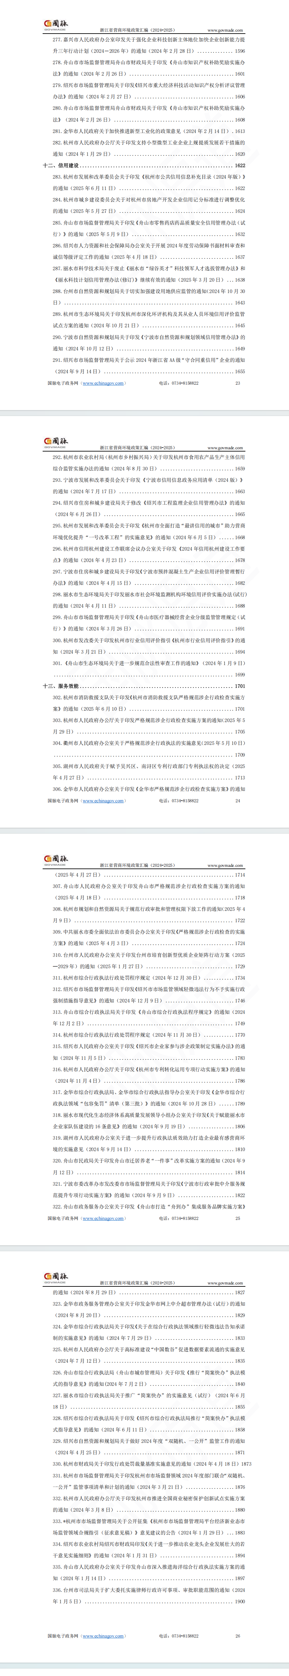Screen dimensions: 289x1676
Task: Click the Govmade logo on page 26 header
Action: click(x=55, y=1278)
